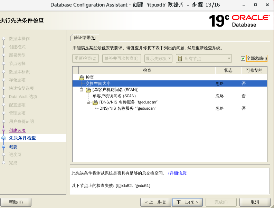This screenshot has width=274, height=208.
Task: Maximize the Database Configuration Assistant window
Action: pyautogui.click(x=256, y=5)
